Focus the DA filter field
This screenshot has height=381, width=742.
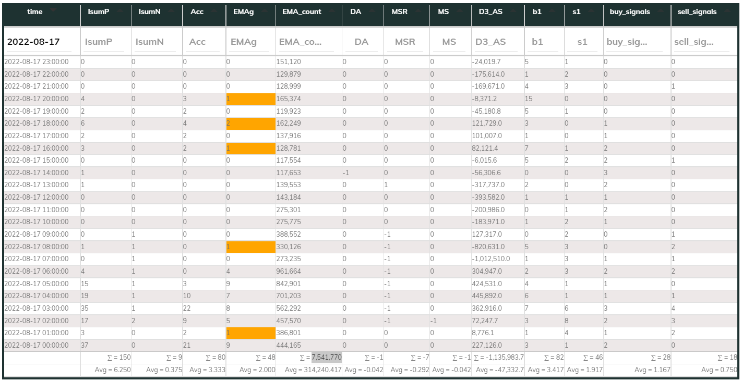pos(362,42)
